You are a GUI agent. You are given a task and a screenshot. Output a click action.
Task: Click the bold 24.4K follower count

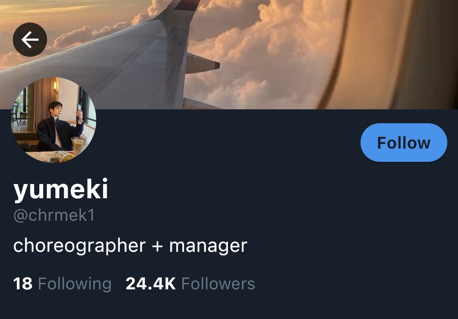pyautogui.click(x=151, y=284)
